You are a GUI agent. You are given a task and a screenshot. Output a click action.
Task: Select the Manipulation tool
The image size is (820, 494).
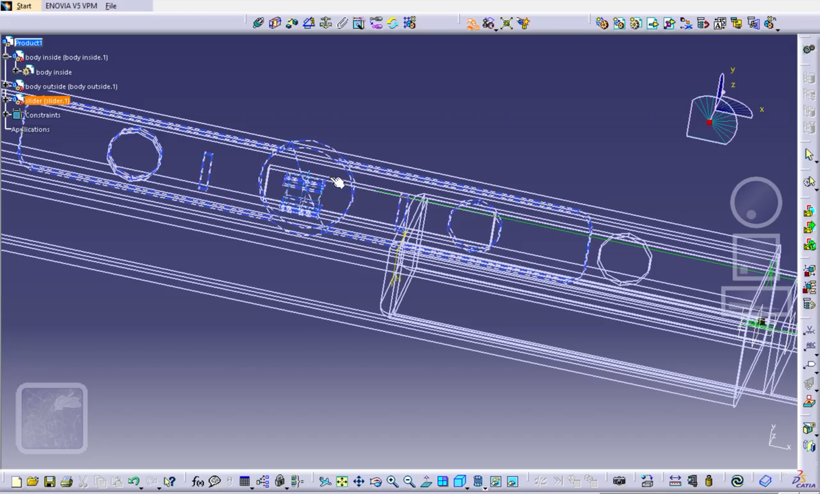click(472, 23)
